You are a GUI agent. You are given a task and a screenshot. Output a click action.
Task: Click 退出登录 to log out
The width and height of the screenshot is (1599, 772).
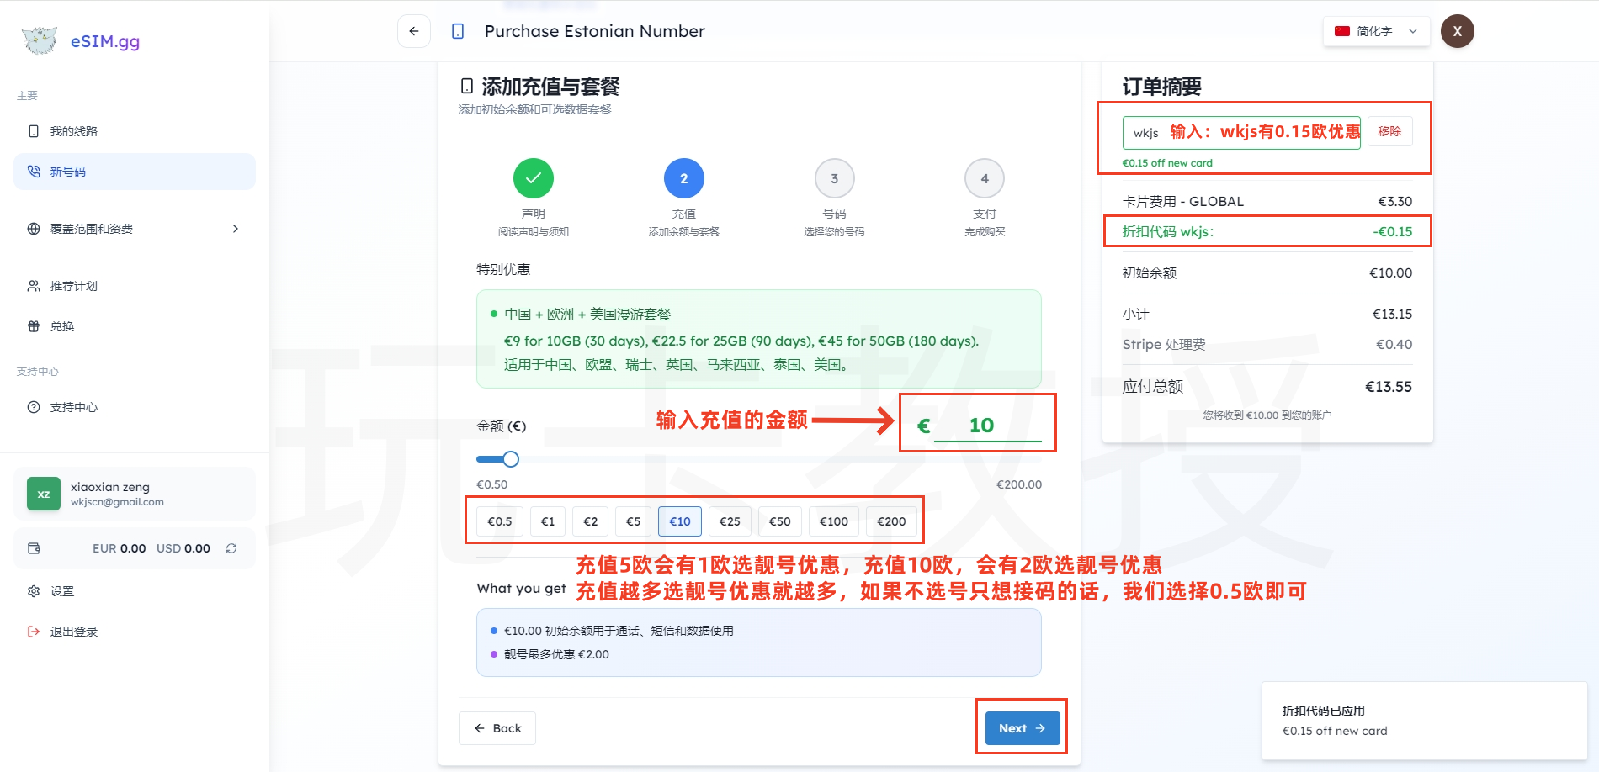135,632
